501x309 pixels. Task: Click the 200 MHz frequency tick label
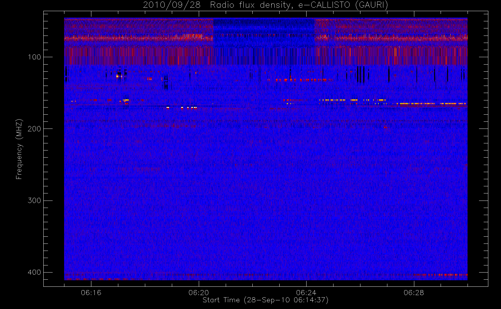click(34, 129)
